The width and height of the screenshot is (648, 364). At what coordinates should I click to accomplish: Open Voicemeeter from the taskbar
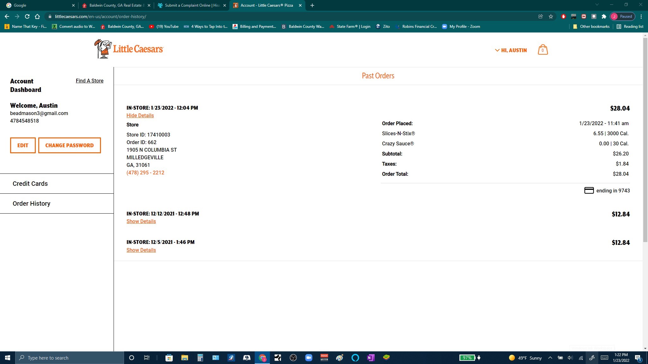[324, 358]
